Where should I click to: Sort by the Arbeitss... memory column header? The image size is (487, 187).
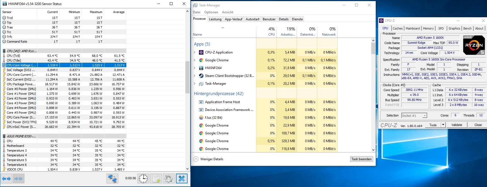[287, 31]
